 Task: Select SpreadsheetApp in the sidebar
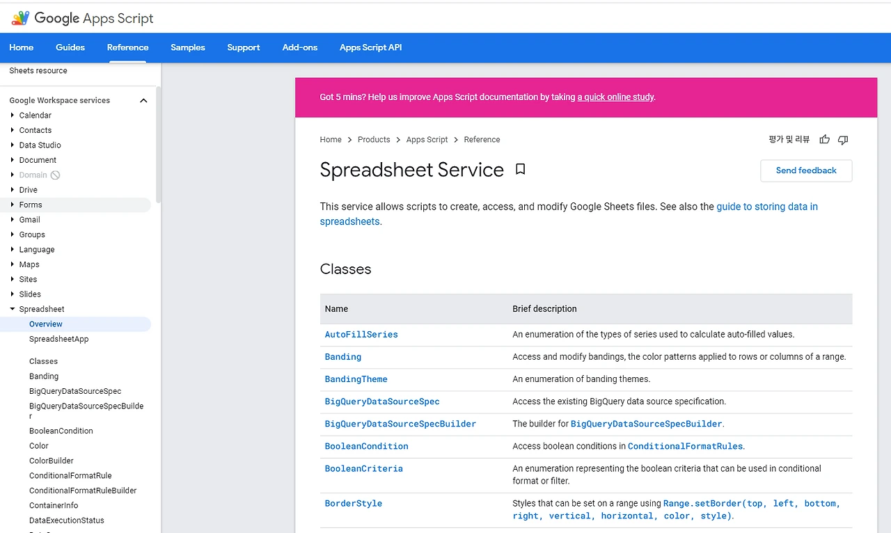59,339
